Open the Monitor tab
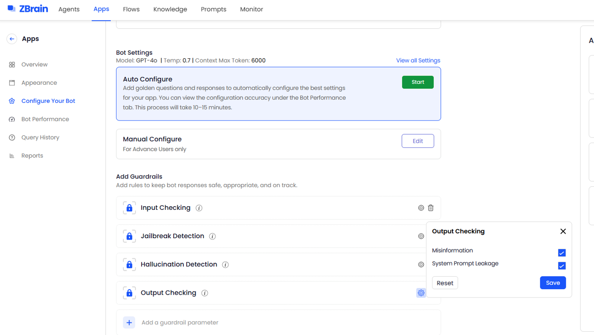The image size is (594, 335). pos(252,9)
